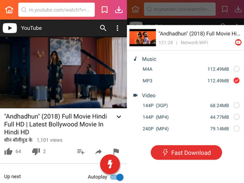Click the dimmed URL field in right screen
The width and height of the screenshot is (244, 183).
(180, 9)
